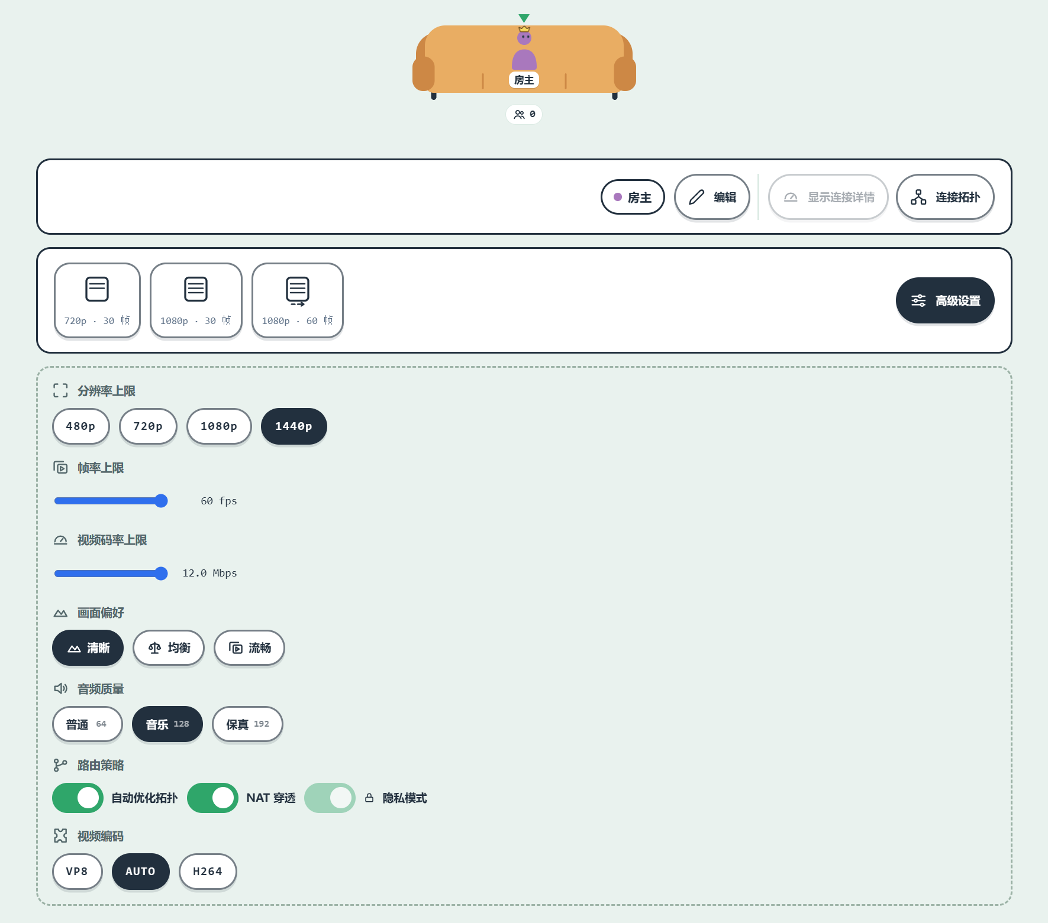Click the 视频码率上限 gauge icon
The width and height of the screenshot is (1048, 923).
click(60, 540)
